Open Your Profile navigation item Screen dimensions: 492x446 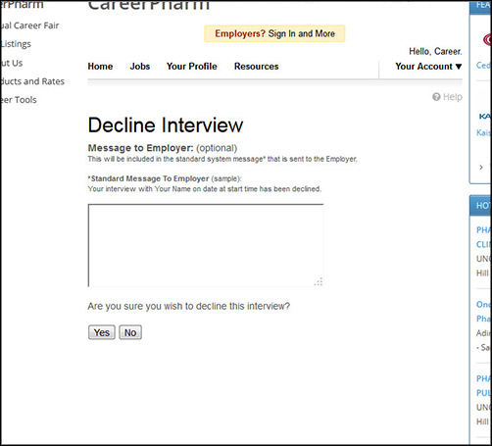coord(192,67)
